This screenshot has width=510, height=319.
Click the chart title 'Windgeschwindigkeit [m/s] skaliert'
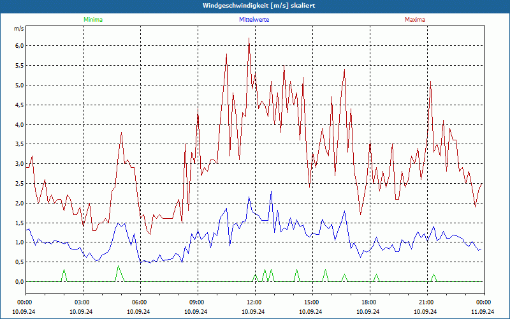pos(259,6)
